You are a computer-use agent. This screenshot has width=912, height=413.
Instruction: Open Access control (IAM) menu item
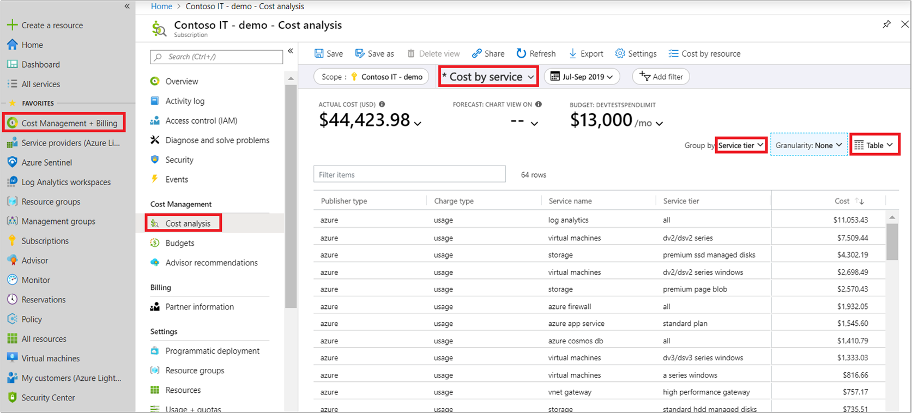[x=201, y=120]
